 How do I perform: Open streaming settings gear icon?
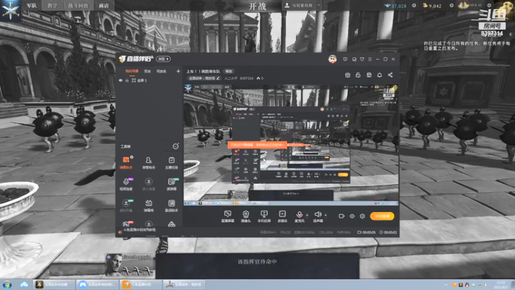(362, 216)
